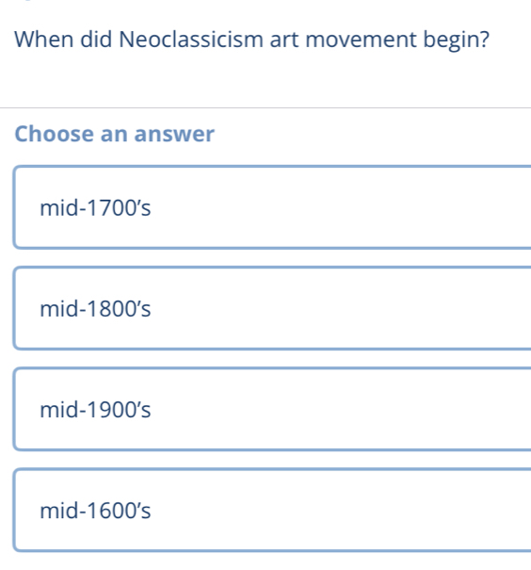Click the 'mid-1600's' text label

95,511
